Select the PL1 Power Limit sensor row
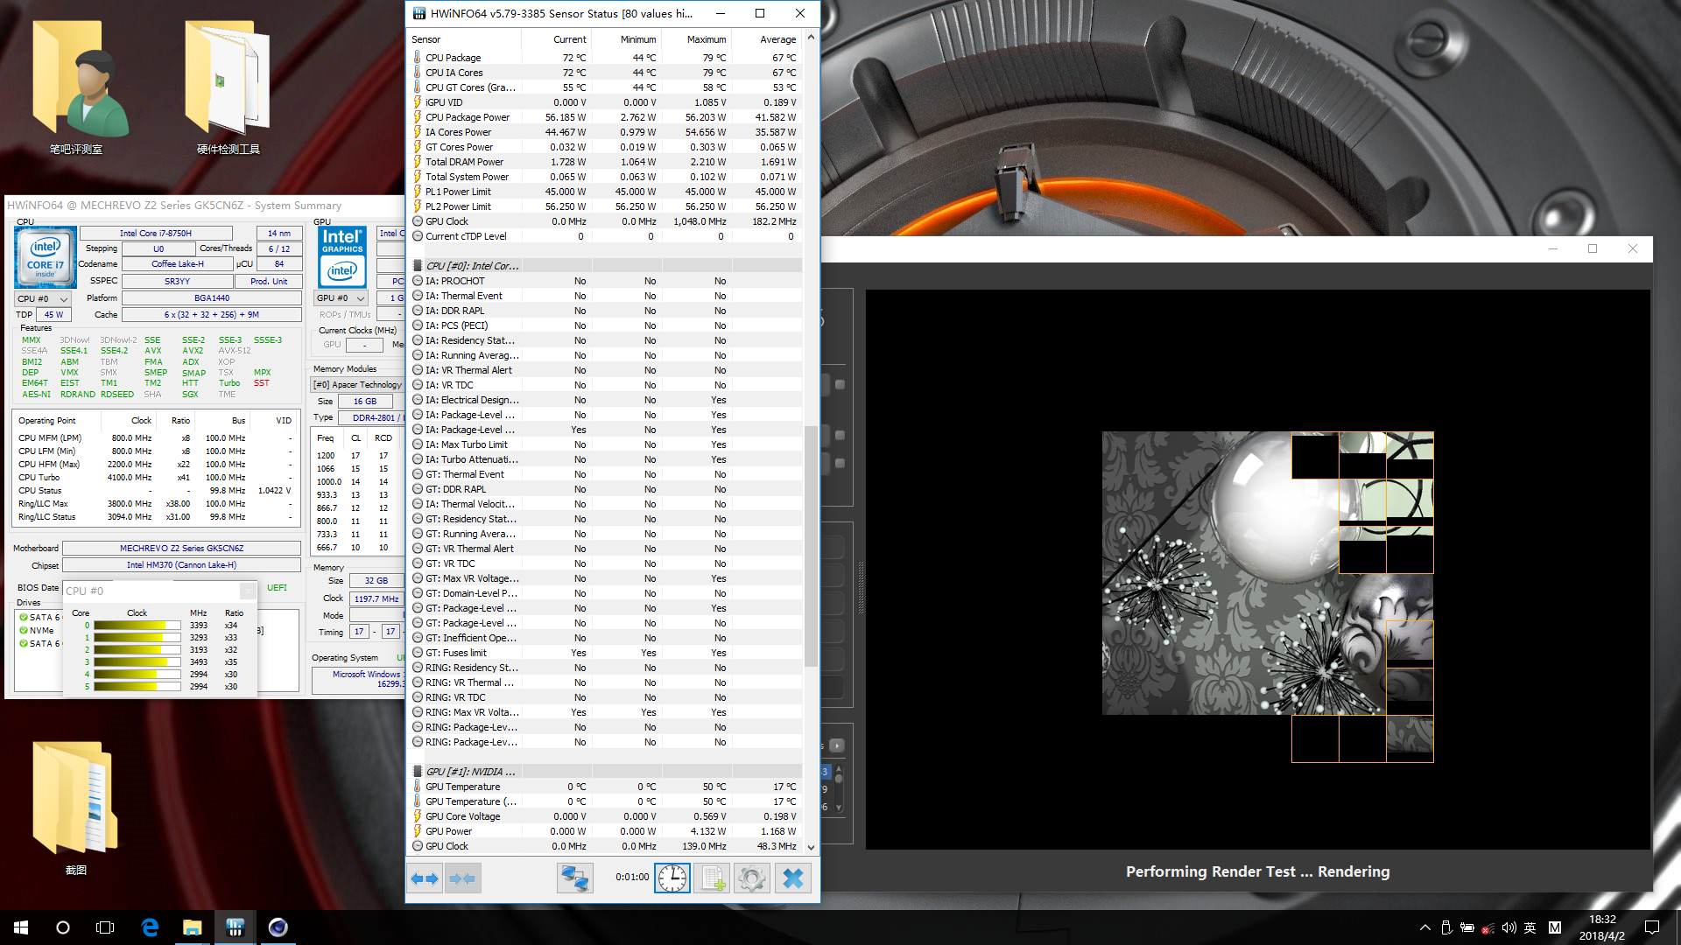Image resolution: width=1681 pixels, height=945 pixels. click(x=605, y=192)
